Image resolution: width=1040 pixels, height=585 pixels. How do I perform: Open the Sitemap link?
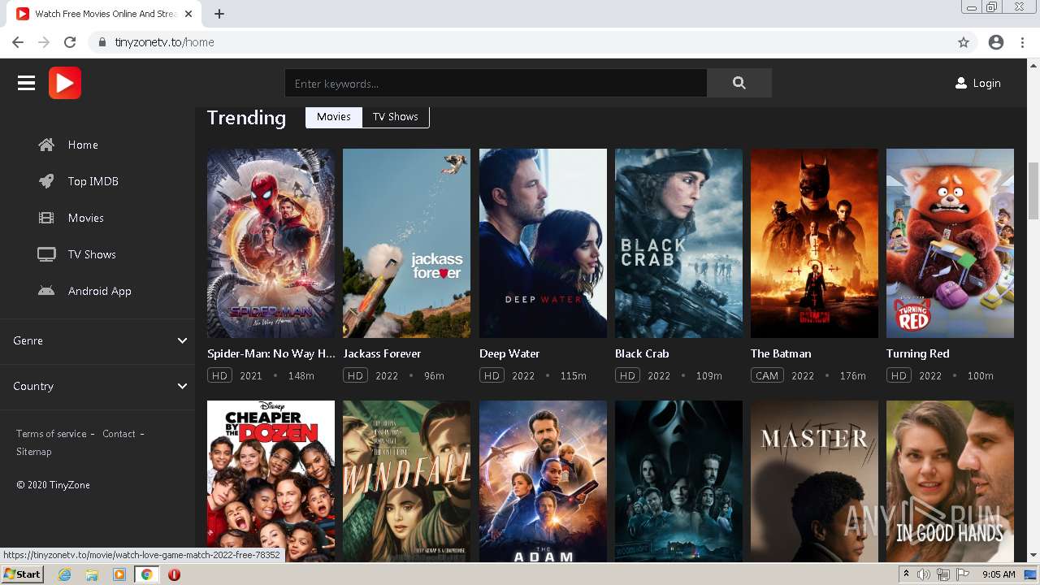pos(33,452)
